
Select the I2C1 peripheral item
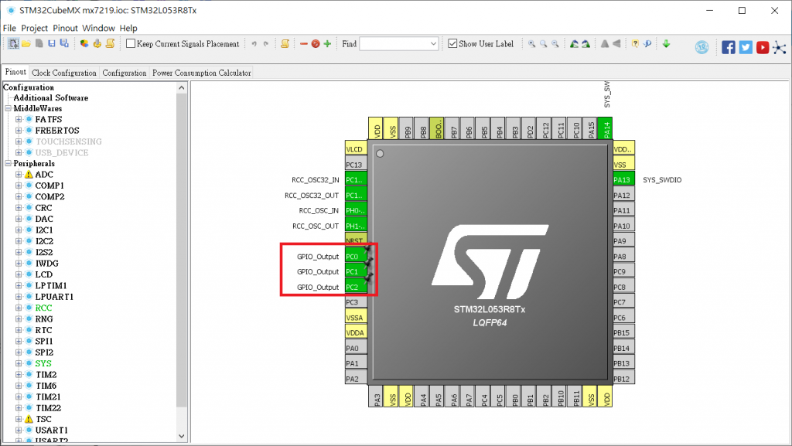44,230
